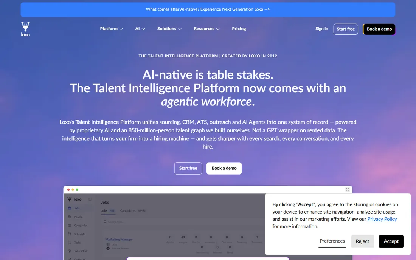Viewport: 416px width, 260px height.
Task: Click the magnifier icon in the jobs search
Action: 105,222
